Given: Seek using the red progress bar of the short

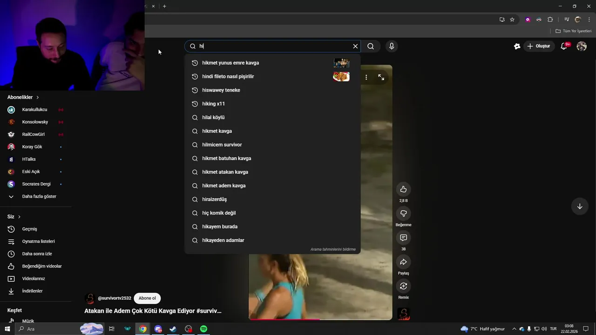Looking at the screenshot, I should point(320,319).
